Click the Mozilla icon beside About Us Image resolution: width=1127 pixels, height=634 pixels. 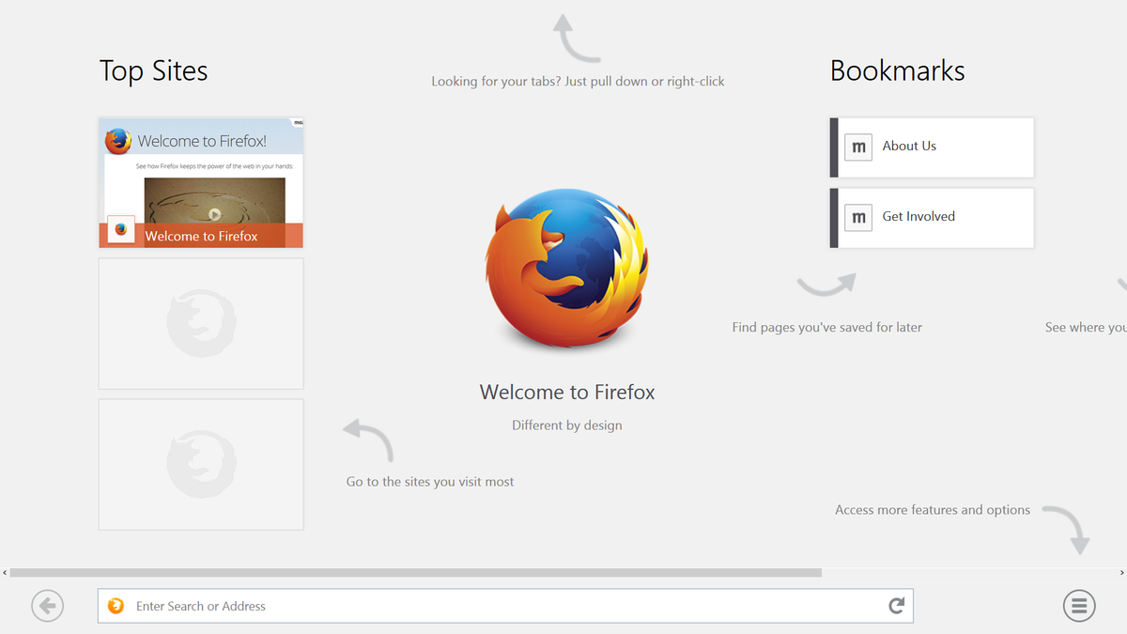pos(857,147)
